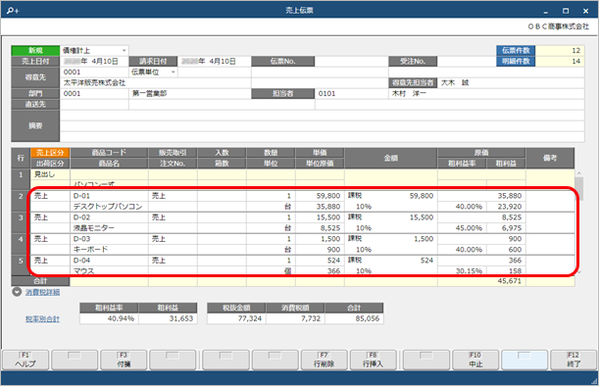Select the 見出し cell in row 1

(50, 174)
